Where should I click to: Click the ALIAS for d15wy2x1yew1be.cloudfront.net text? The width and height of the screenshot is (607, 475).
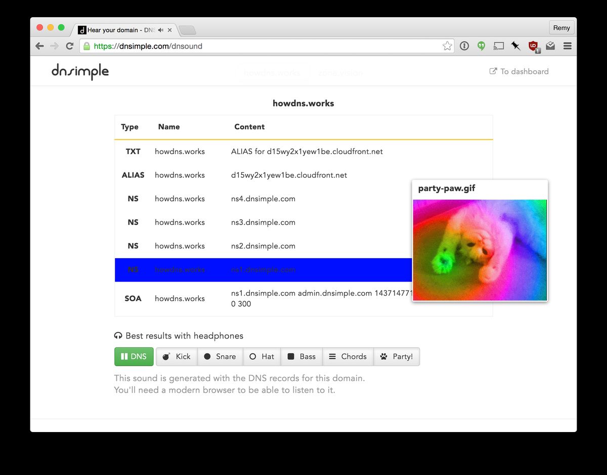(307, 151)
